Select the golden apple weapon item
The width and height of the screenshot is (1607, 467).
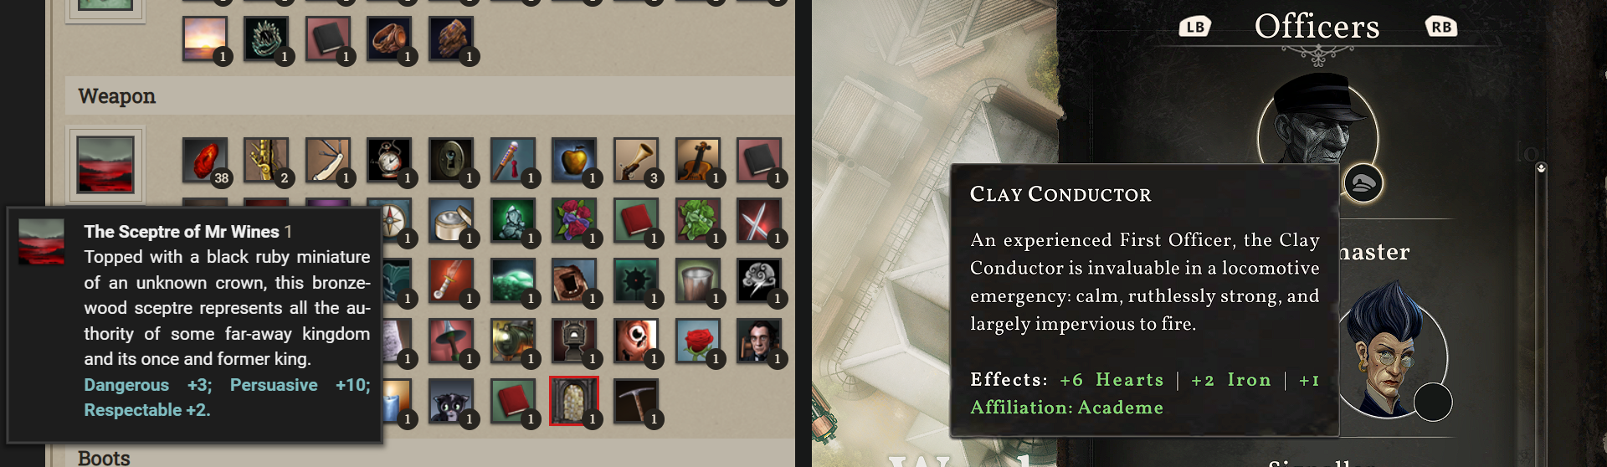pos(574,160)
